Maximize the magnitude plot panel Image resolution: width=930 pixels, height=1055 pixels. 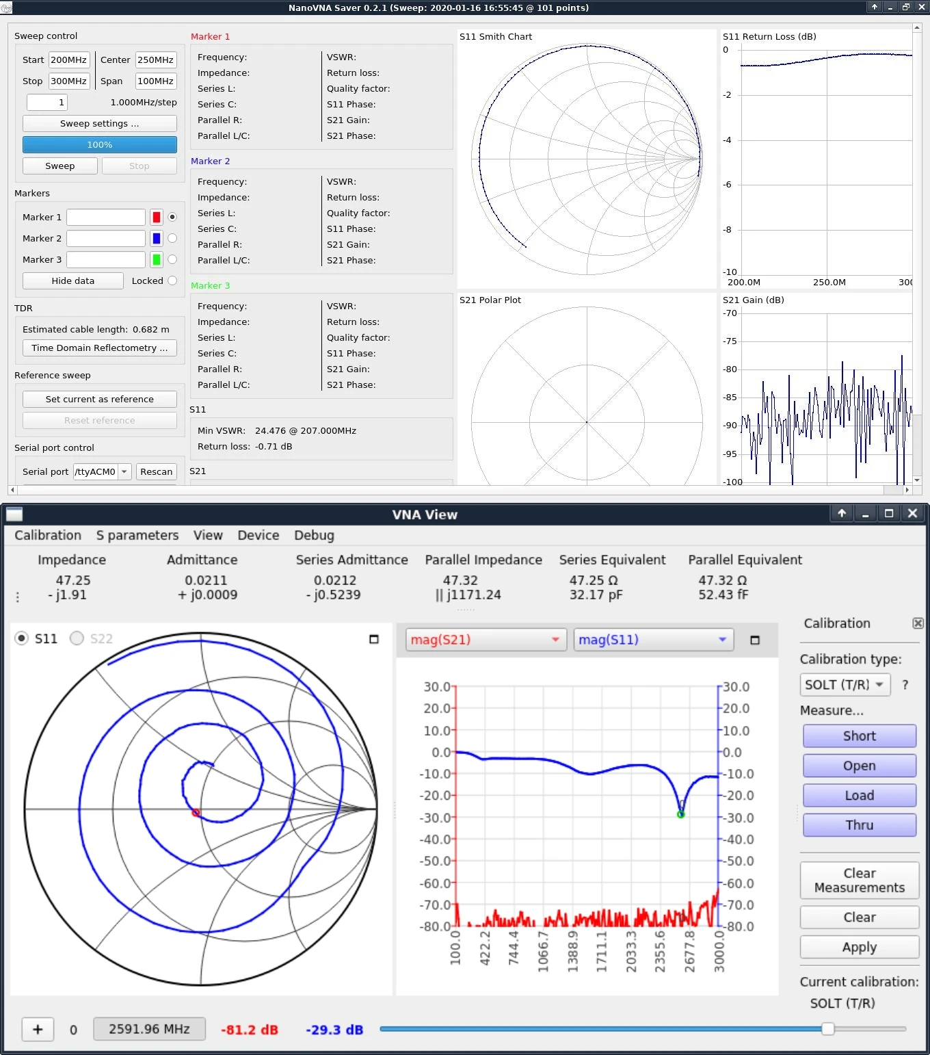(x=755, y=640)
